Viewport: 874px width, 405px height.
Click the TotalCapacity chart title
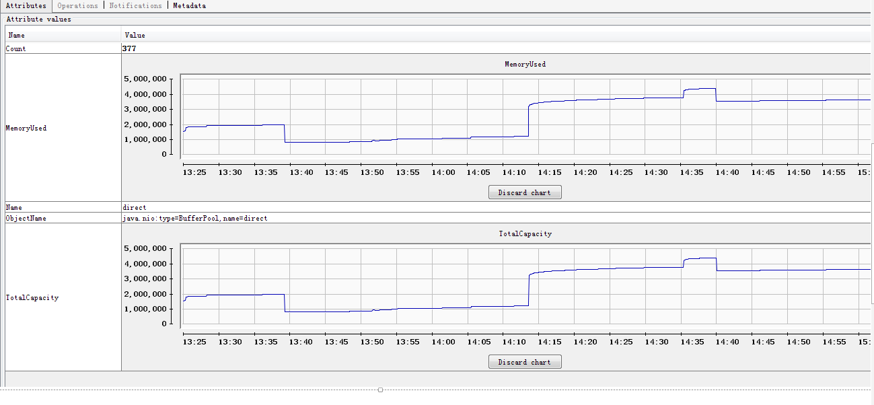[525, 233]
